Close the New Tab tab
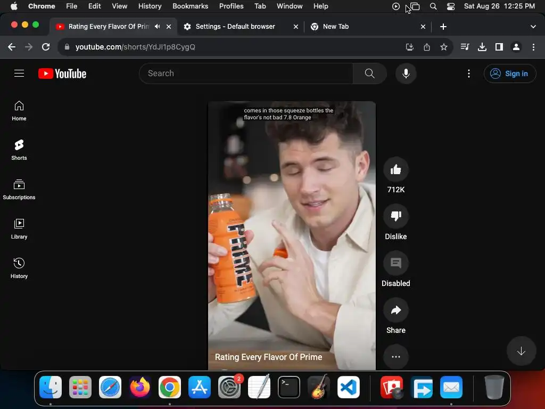This screenshot has height=409, width=545. (x=423, y=27)
